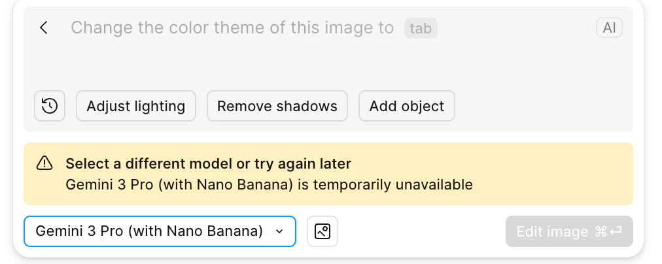The height and width of the screenshot is (264, 662).
Task: Click the image attachment icon button
Action: point(322,231)
